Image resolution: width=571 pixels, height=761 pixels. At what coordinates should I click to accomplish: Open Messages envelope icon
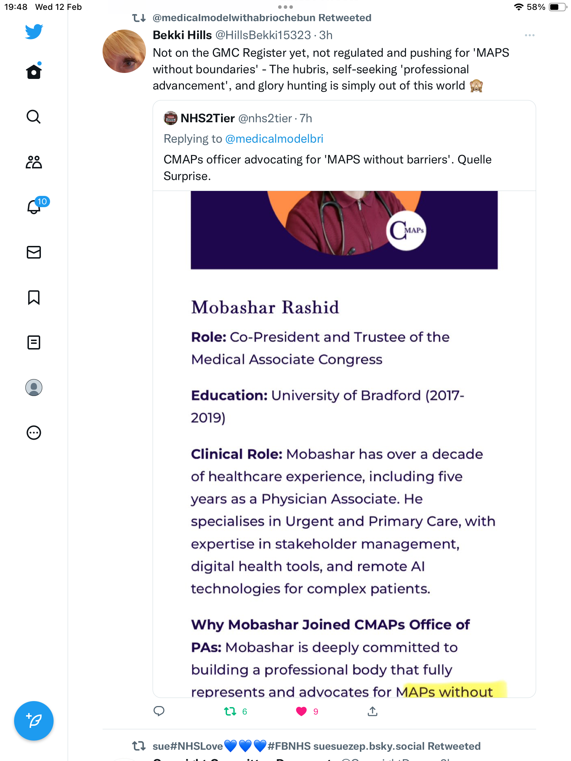pos(34,252)
